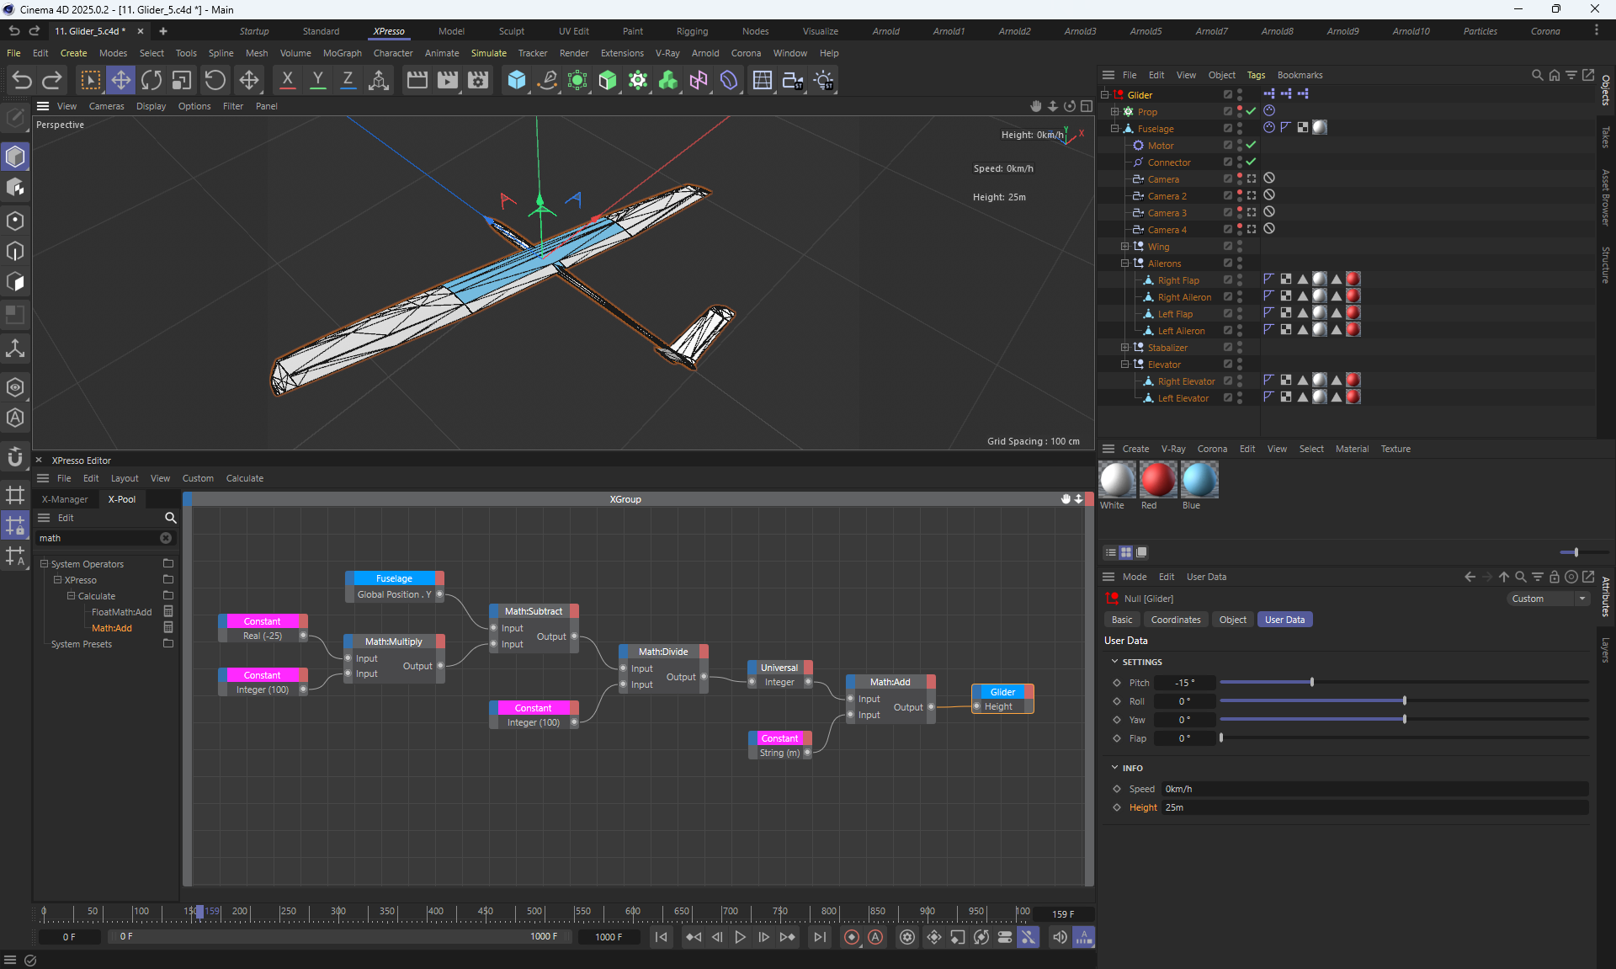Toggle the enabled checkmark for Motor
Screen dimensions: 1616x969
tap(1251, 146)
